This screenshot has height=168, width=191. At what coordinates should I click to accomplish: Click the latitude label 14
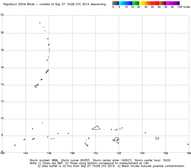coord(2,85)
